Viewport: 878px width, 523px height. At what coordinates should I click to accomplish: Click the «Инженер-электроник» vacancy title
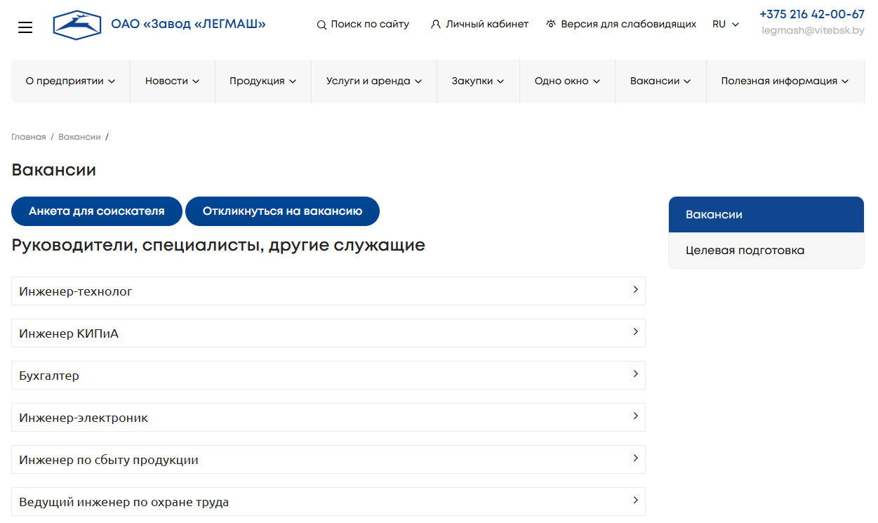point(84,418)
